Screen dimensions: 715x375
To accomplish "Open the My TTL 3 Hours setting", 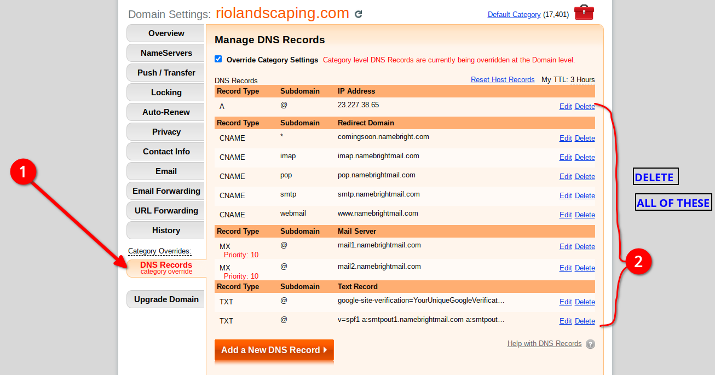I will point(582,80).
